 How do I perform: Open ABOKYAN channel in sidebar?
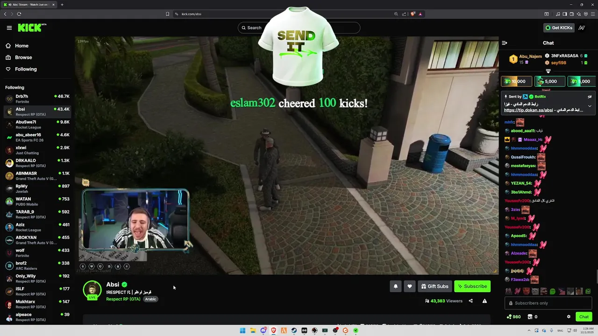[x=37, y=240]
